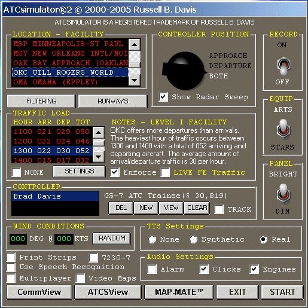The image size is (308, 308).
Task: Click the controller position rotary knob
Action: tap(184, 71)
